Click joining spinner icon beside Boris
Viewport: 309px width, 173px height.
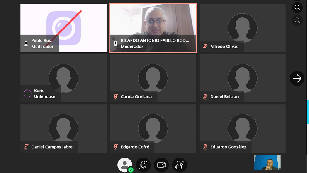[27, 94]
